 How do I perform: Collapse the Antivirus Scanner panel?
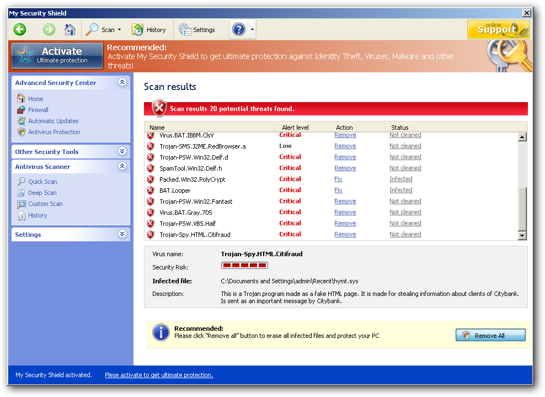122,166
